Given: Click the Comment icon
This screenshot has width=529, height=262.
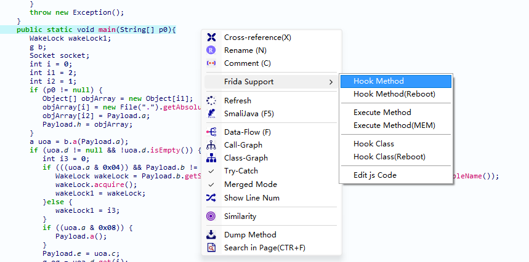Looking at the screenshot, I should 212,63.
